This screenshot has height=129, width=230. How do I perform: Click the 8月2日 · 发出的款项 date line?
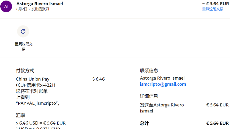33,9
